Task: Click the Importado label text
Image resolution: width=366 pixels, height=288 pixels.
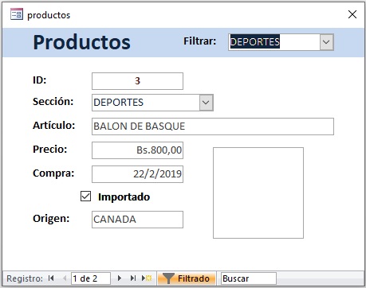Action: 124,197
